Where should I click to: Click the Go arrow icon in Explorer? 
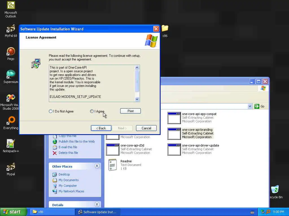coord(257,106)
